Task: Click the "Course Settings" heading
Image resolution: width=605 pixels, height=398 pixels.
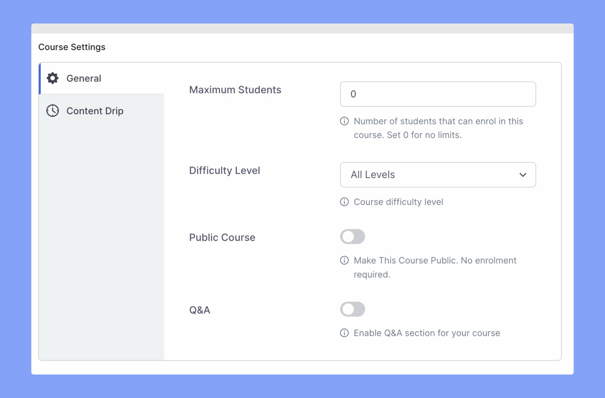Action: (x=72, y=47)
